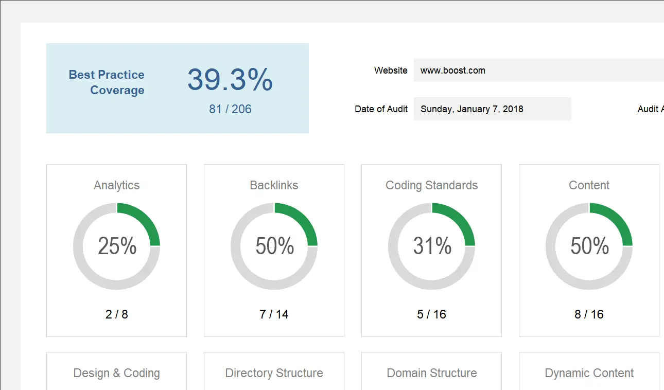Open the Directory Structure card
The width and height of the screenshot is (664, 390).
(x=274, y=373)
